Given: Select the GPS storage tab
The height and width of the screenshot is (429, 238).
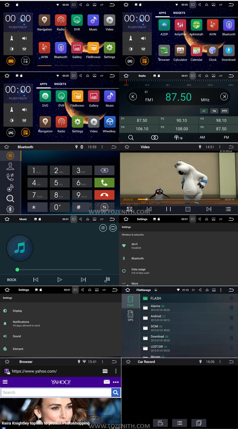Looking at the screenshot, I should tap(130, 316).
